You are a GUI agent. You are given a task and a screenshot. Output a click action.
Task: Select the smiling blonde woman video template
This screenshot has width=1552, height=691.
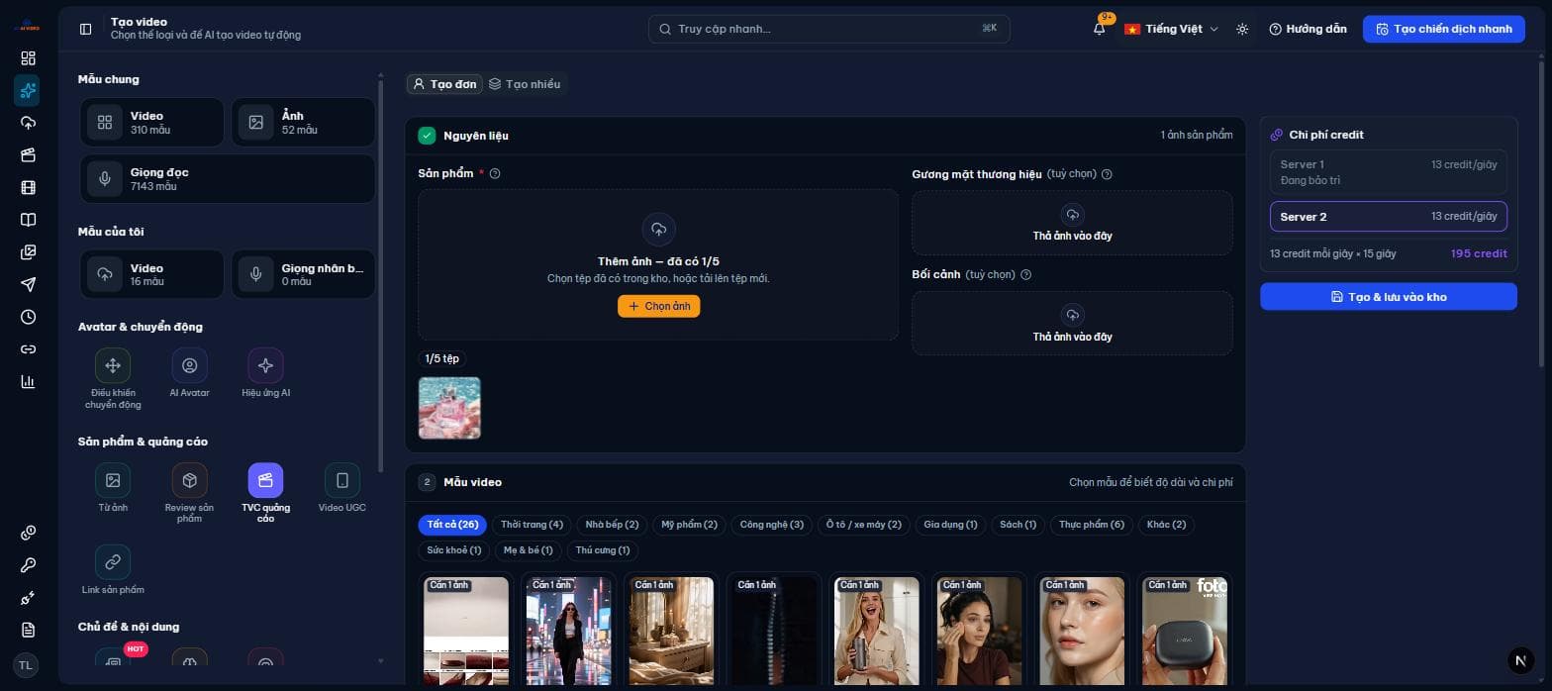click(877, 630)
